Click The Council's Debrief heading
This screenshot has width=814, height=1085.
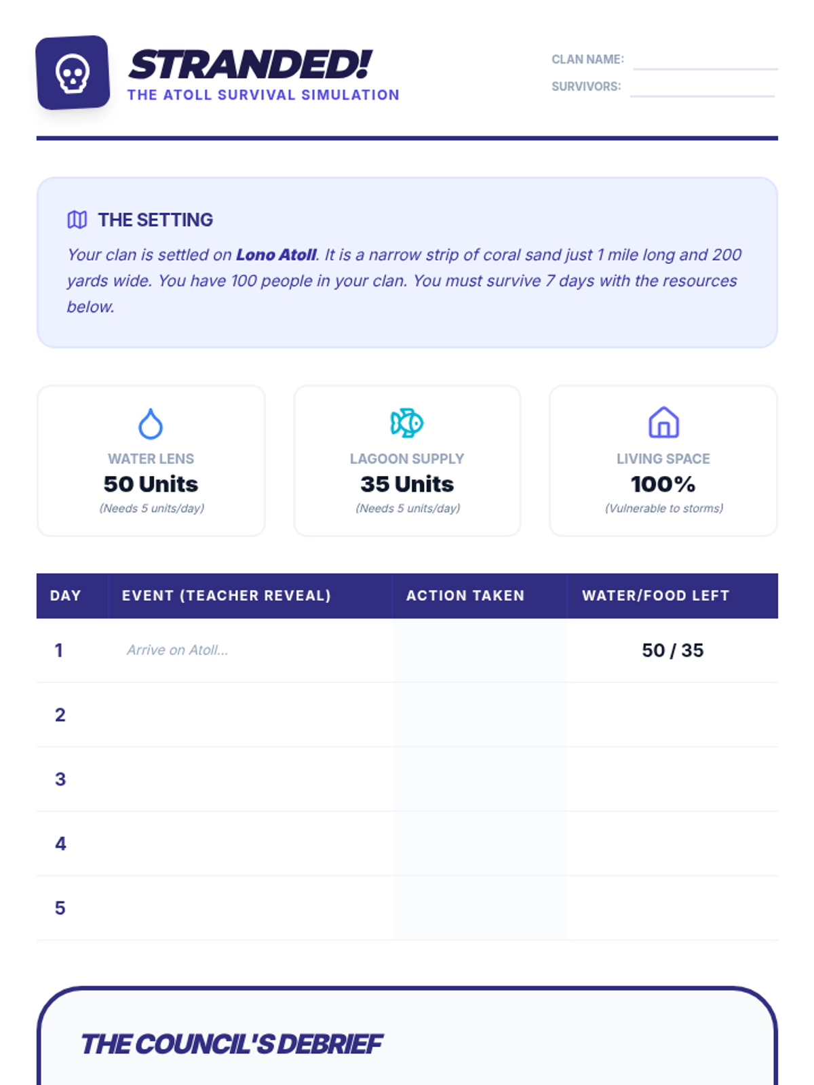232,1044
